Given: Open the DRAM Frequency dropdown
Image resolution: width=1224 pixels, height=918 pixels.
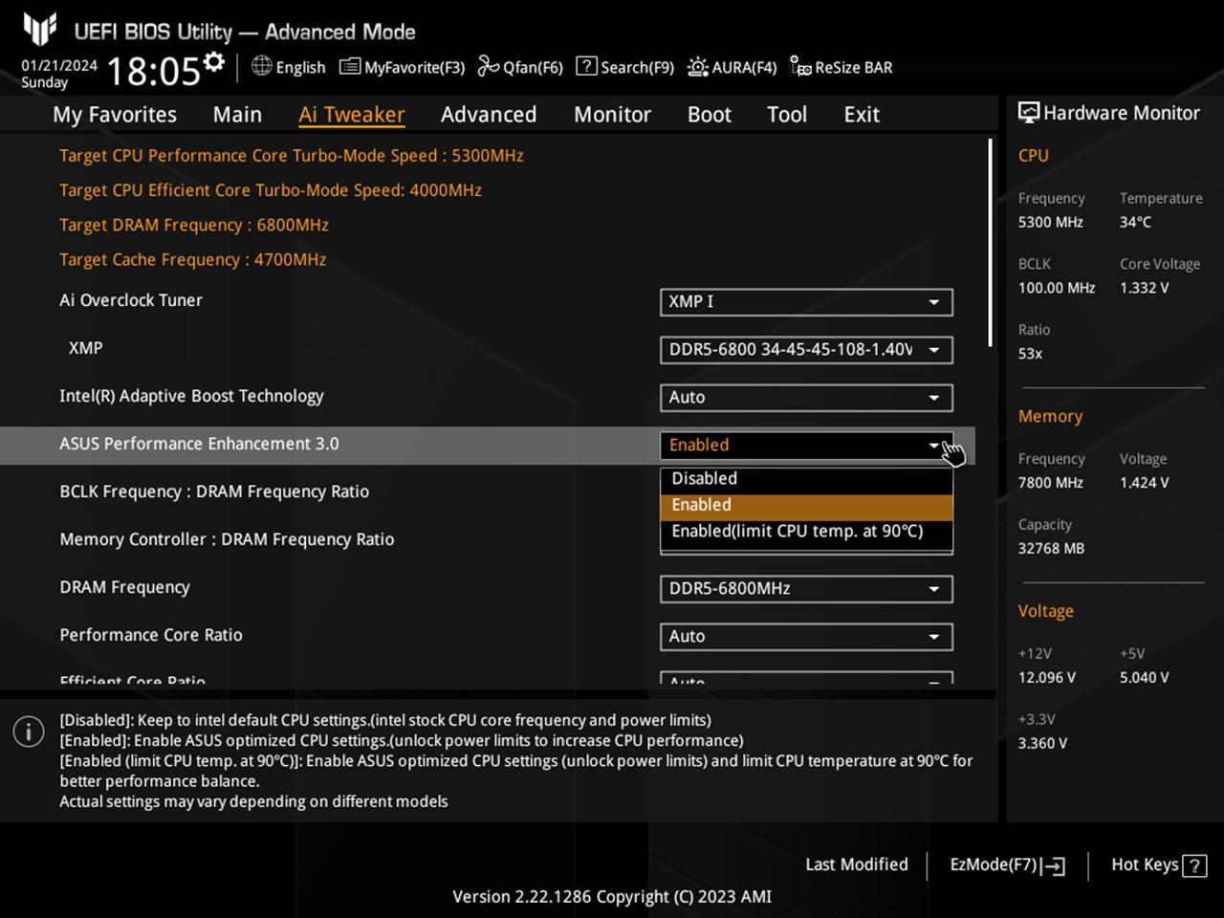Looking at the screenshot, I should point(806,589).
